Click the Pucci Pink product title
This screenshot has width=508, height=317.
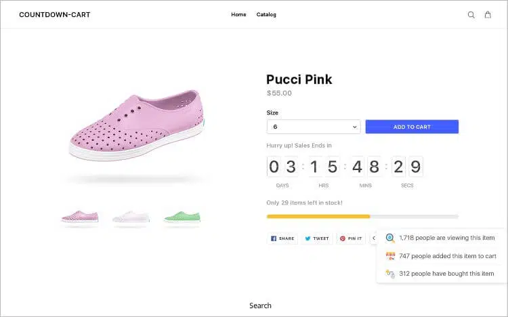tap(299, 79)
